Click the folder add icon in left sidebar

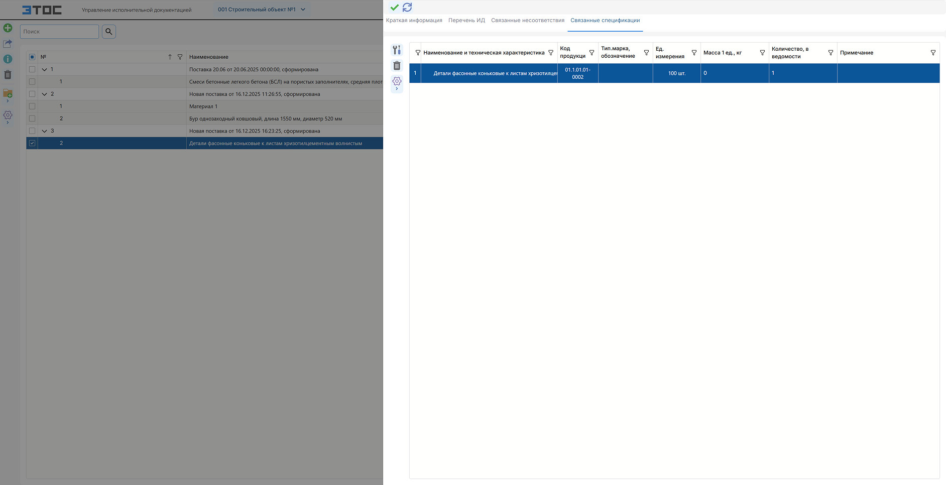tap(8, 93)
